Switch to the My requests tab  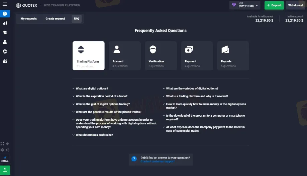point(28,19)
